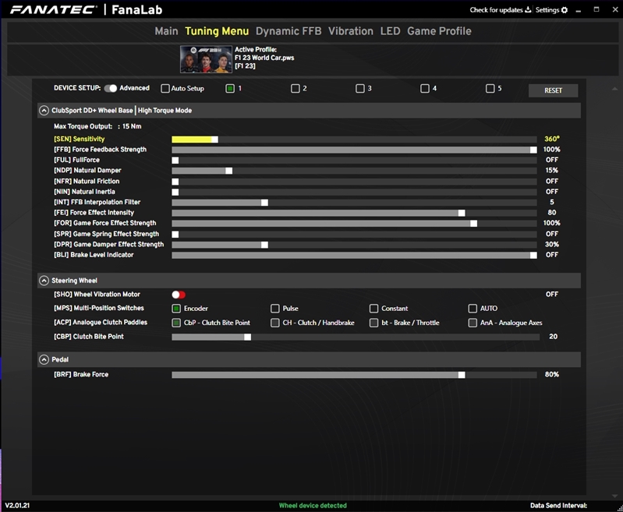Click the Check for updates download icon

528,10
